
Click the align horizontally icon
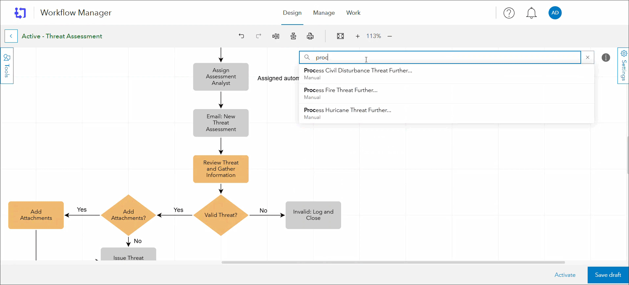pyautogui.click(x=276, y=36)
